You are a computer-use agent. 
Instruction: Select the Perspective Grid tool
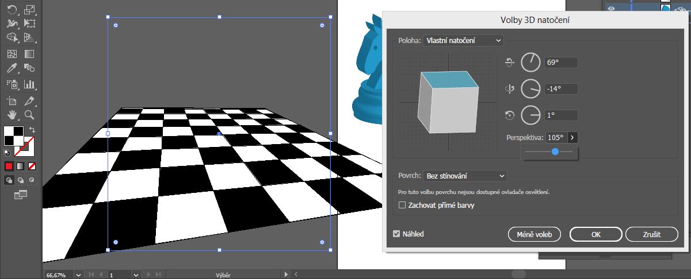click(x=30, y=39)
